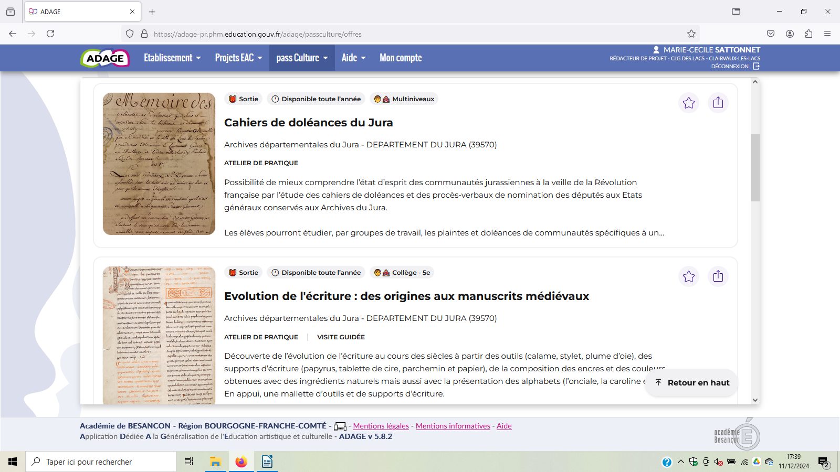Click the shield tracking protection icon
This screenshot has height=472, width=840.
tap(130, 34)
